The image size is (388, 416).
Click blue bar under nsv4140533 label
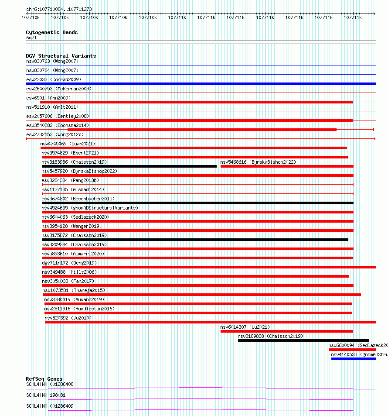[354, 359]
